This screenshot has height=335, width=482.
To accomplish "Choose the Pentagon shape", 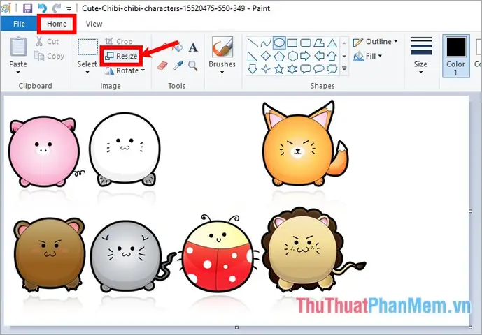I will point(279,56).
